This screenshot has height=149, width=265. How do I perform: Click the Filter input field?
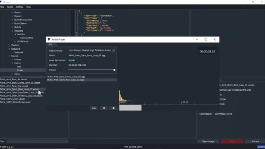point(37,141)
